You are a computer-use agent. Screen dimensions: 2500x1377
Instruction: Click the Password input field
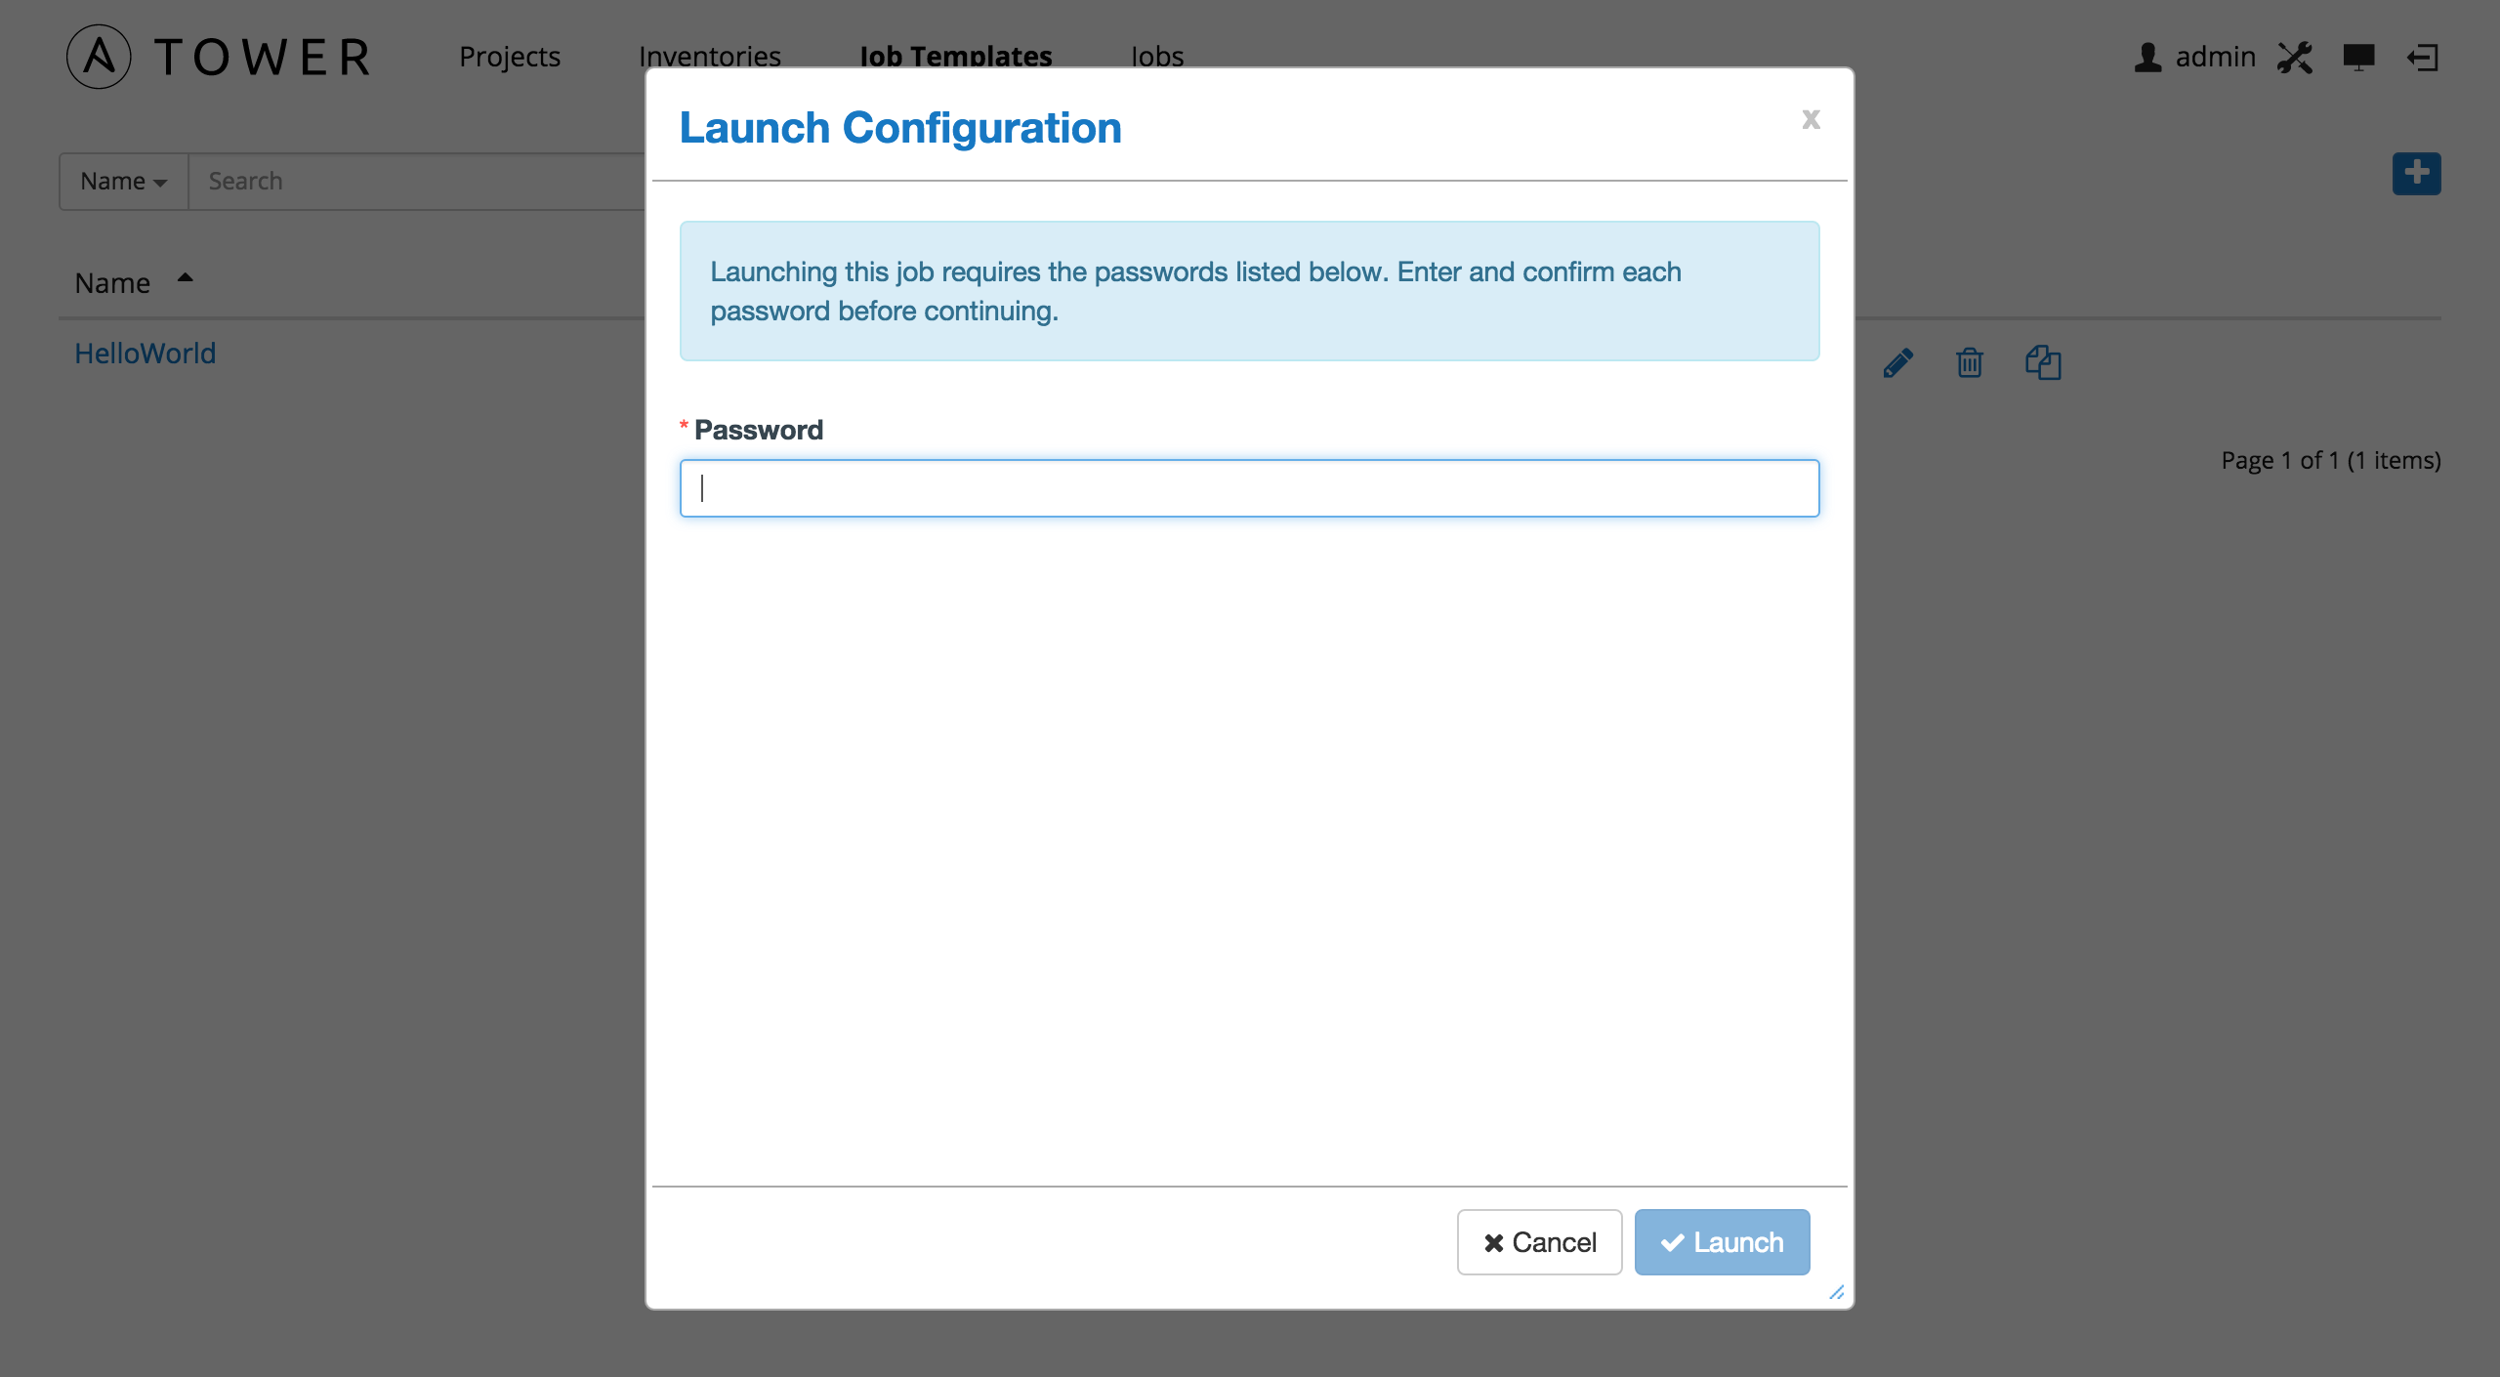coord(1247,486)
